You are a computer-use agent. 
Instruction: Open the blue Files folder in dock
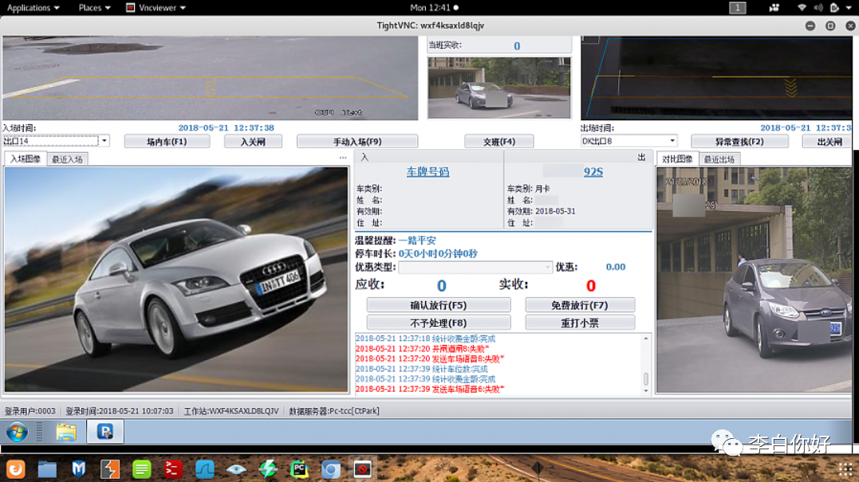(x=47, y=469)
